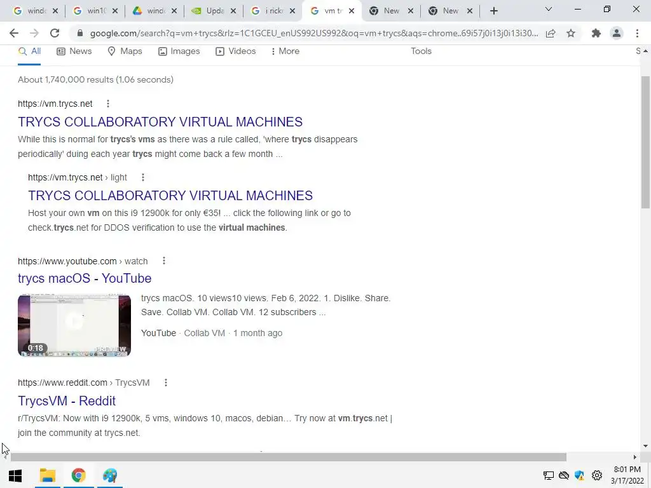This screenshot has height=488, width=651.
Task: Reload the current page
Action: [55, 33]
